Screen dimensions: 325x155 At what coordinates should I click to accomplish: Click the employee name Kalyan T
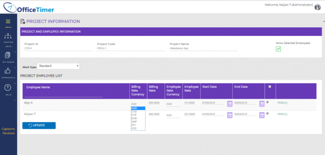point(30,114)
